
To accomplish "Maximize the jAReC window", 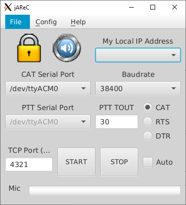I will pos(153,7).
